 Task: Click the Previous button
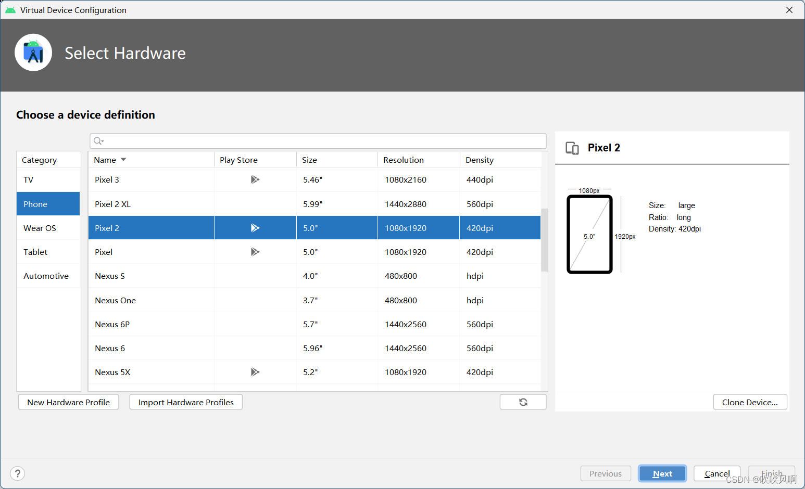pyautogui.click(x=606, y=473)
